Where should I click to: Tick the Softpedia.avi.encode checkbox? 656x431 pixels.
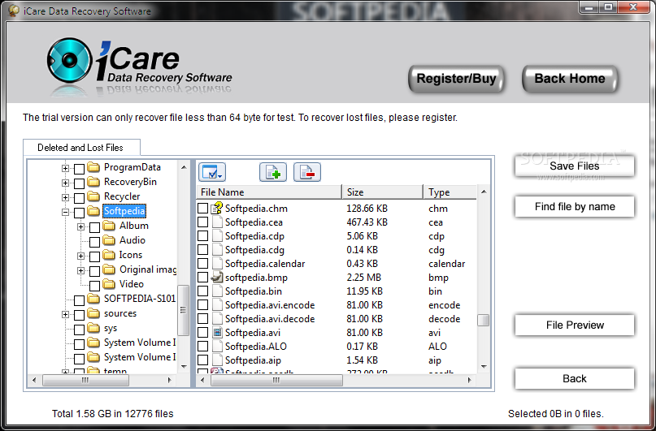point(203,305)
